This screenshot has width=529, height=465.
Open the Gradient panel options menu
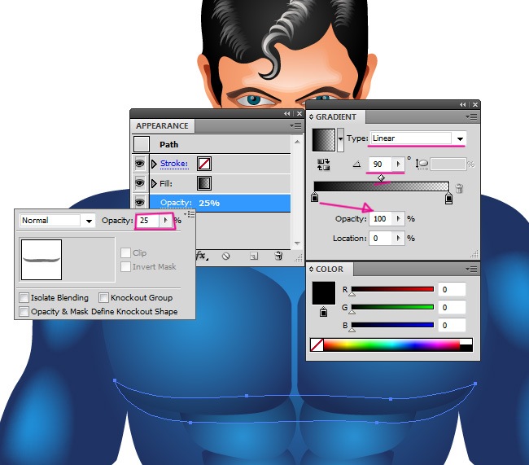[471, 116]
